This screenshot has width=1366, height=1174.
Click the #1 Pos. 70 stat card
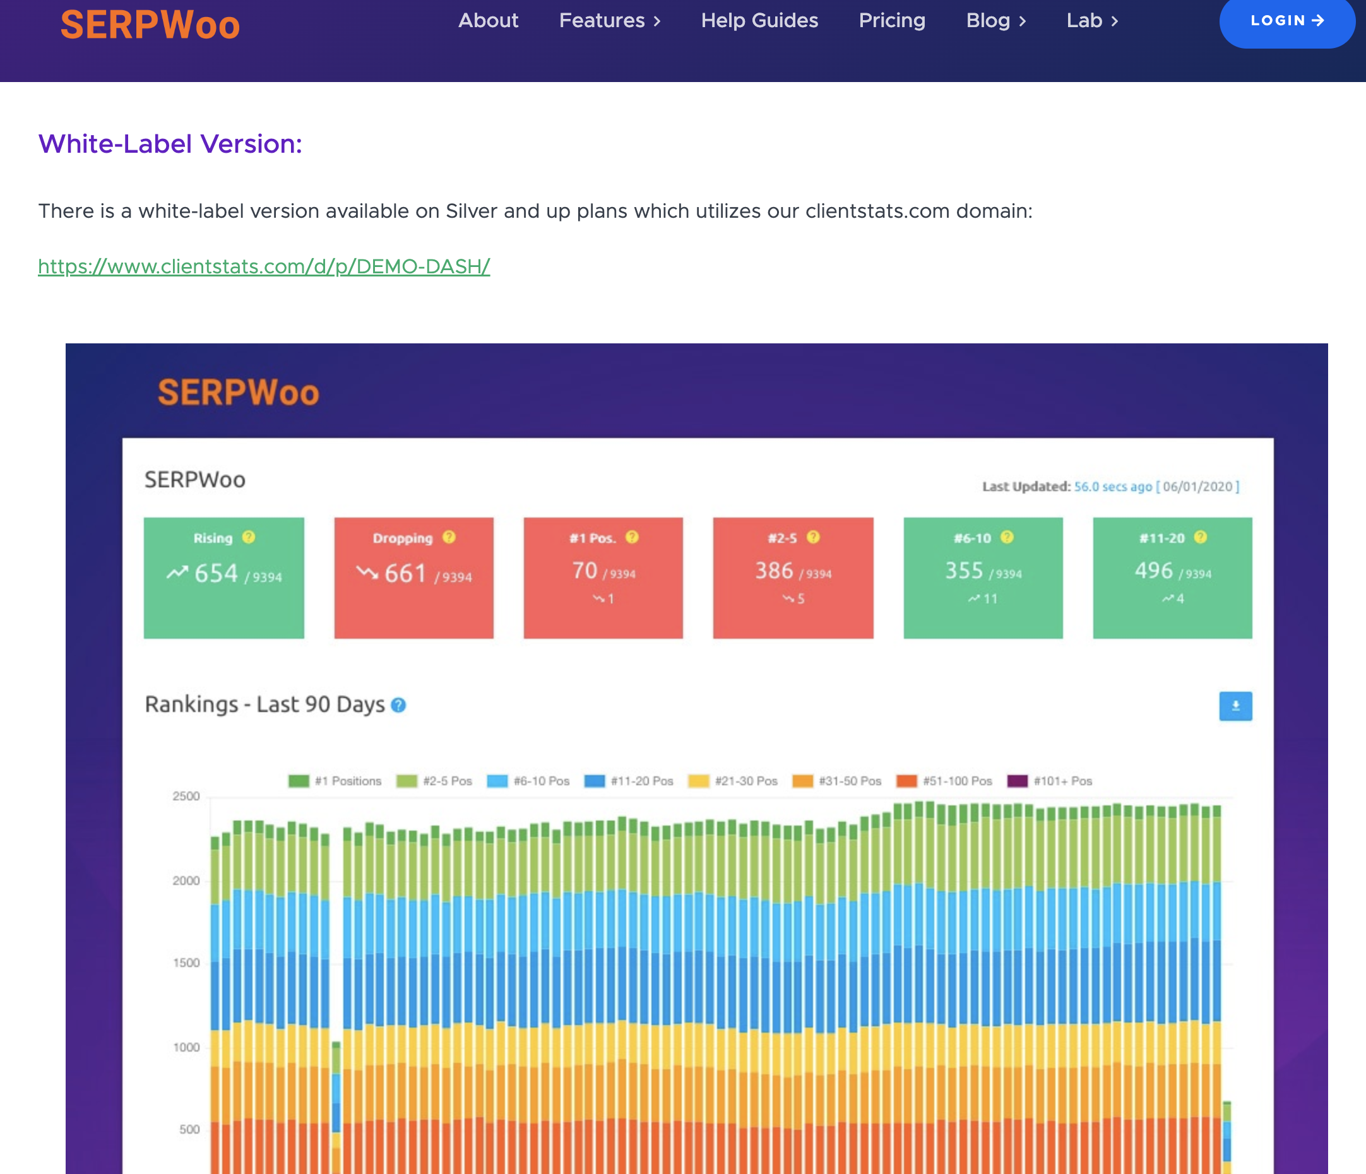[603, 578]
